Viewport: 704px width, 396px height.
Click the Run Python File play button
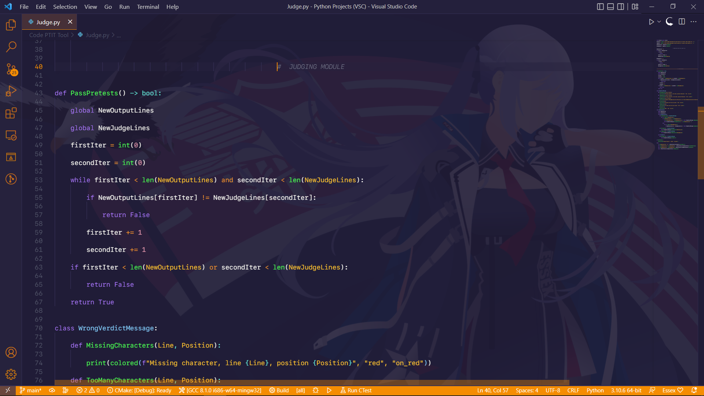click(x=651, y=22)
